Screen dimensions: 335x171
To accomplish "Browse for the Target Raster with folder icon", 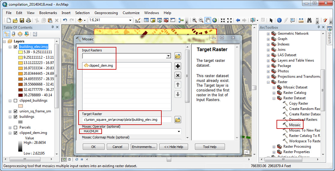I will click(x=178, y=120).
